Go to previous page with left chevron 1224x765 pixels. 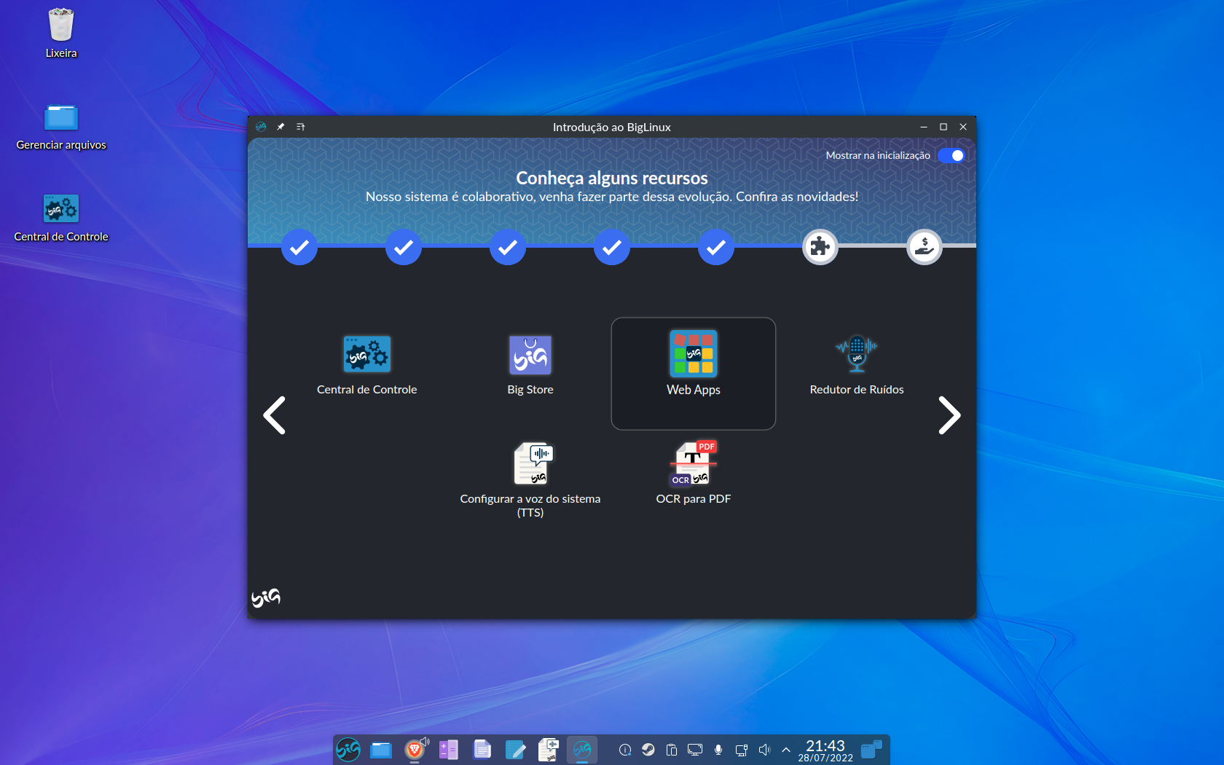[274, 415]
